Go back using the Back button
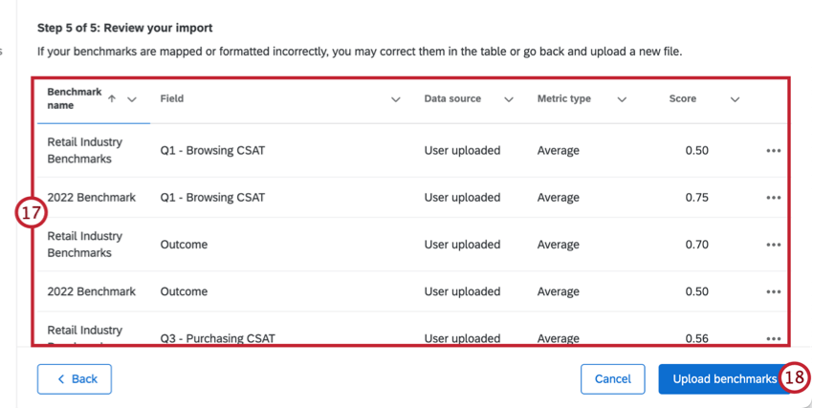Screen dimensions: 813x408 (75, 379)
